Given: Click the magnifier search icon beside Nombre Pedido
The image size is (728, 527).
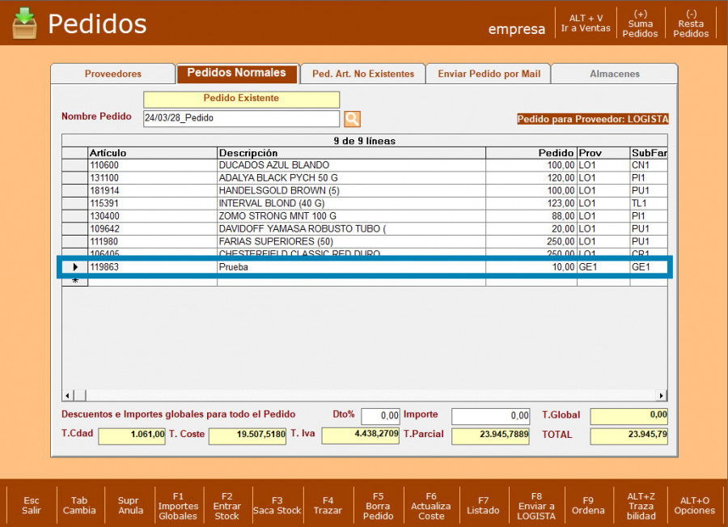Looking at the screenshot, I should (x=352, y=119).
